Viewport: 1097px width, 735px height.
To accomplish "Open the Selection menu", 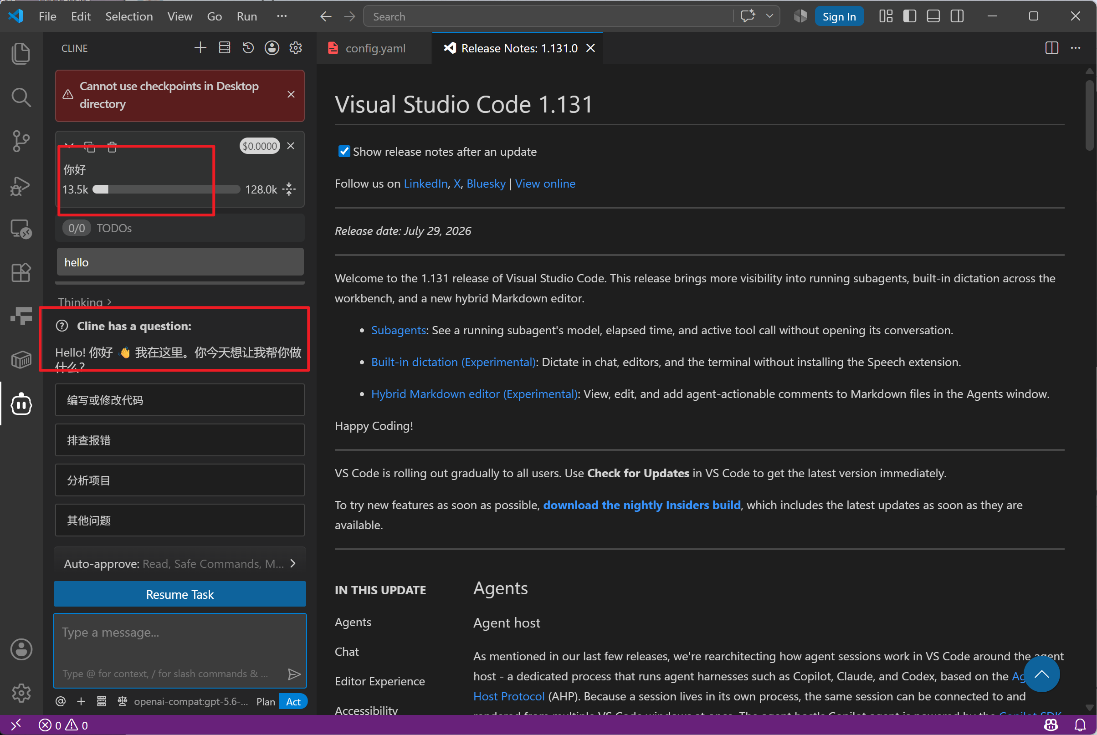I will 129,16.
